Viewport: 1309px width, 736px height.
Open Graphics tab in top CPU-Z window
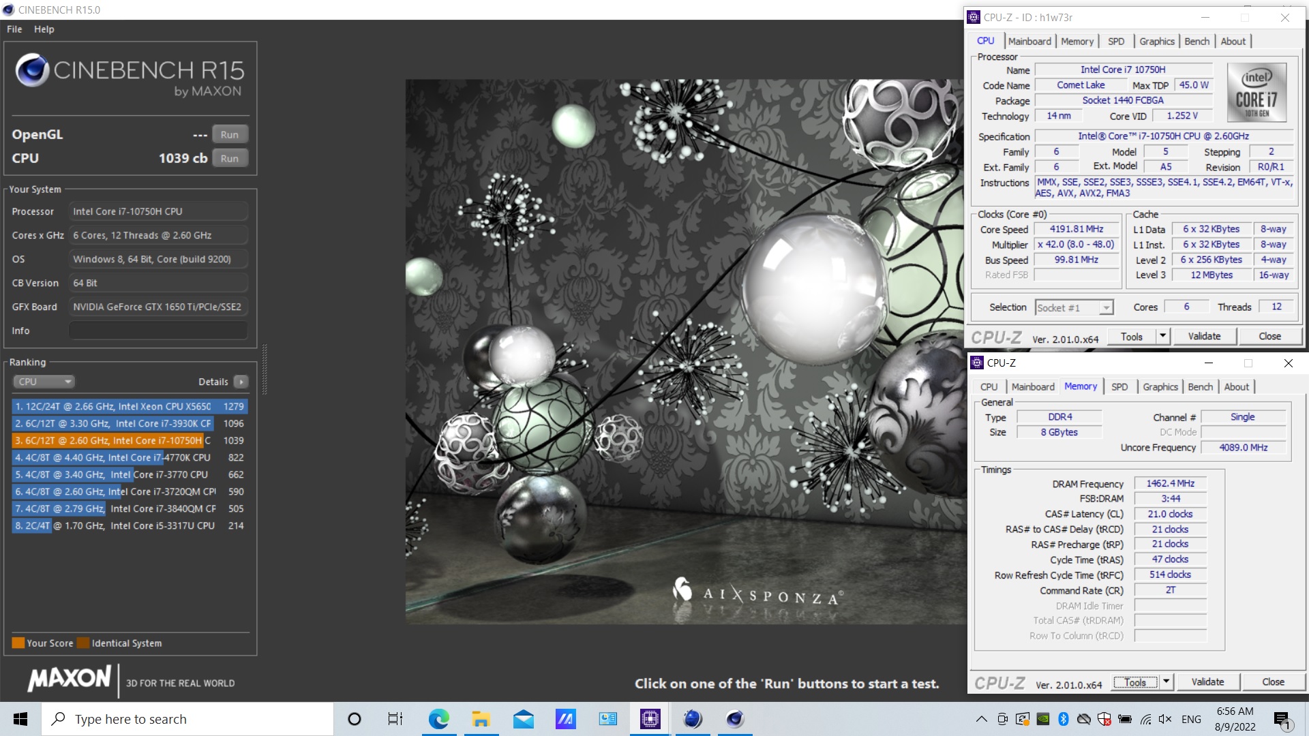point(1157,41)
